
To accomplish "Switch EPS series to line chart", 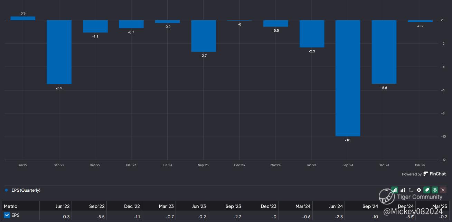I will pyautogui.click(x=387, y=190).
